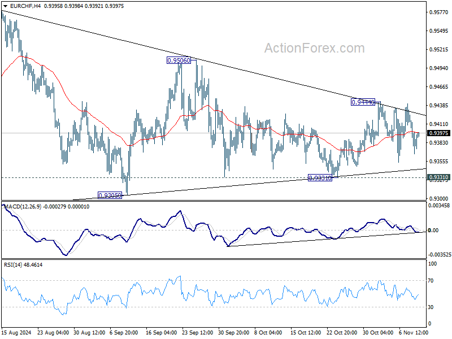The height and width of the screenshot is (339, 452).
Task: Click the RSI scale level 70
Action: 431,281
